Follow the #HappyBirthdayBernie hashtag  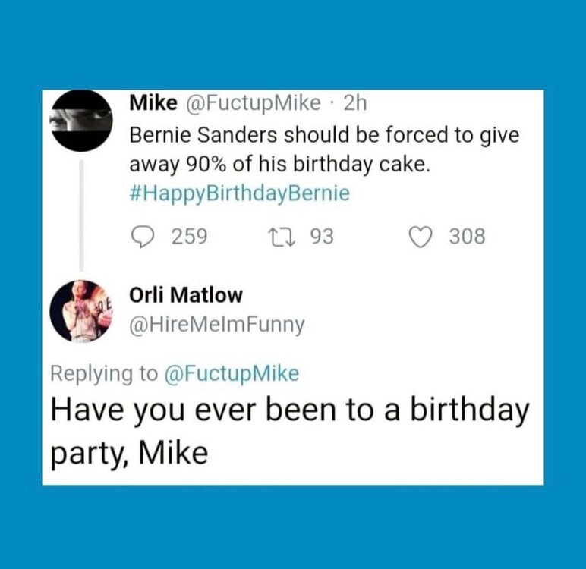point(240,193)
